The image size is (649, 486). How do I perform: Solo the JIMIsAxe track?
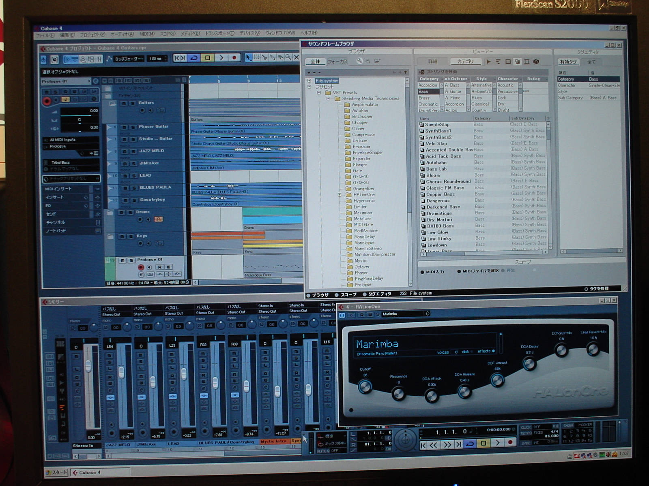coord(133,164)
